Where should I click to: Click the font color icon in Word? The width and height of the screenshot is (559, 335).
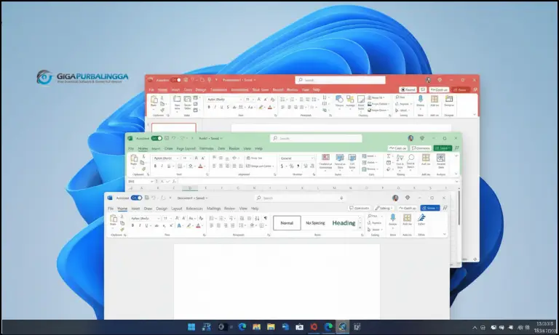click(x=198, y=225)
